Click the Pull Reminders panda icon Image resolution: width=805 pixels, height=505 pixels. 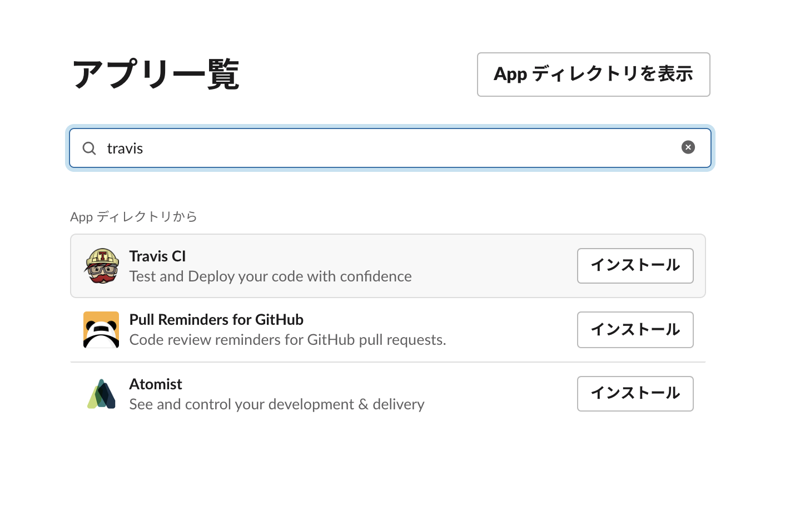(101, 329)
